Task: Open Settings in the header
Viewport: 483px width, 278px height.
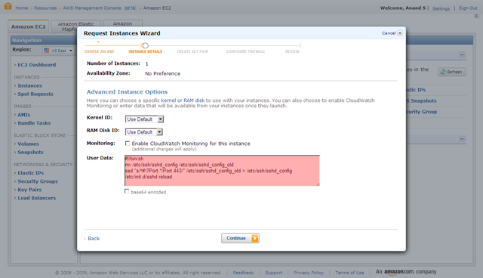Action: [441, 8]
